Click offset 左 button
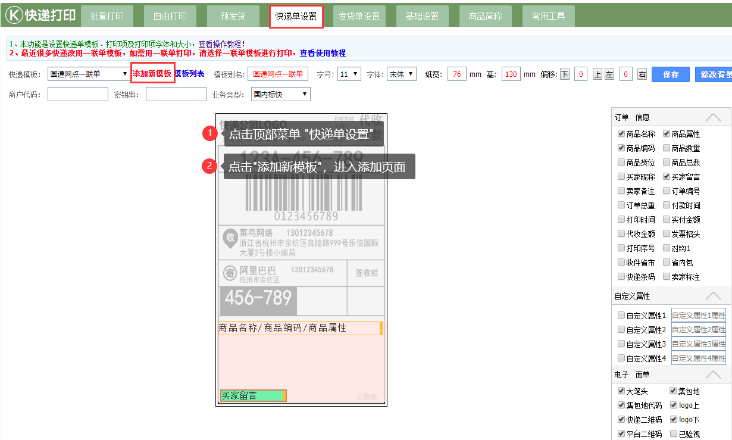 pos(609,74)
